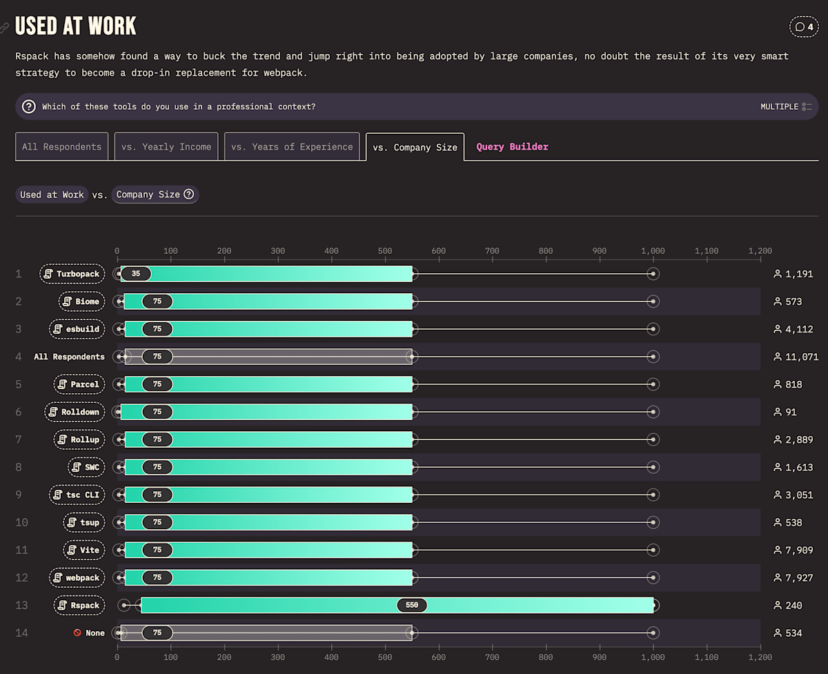Click the Biome median label 75
The width and height of the screenshot is (828, 674).
157,301
